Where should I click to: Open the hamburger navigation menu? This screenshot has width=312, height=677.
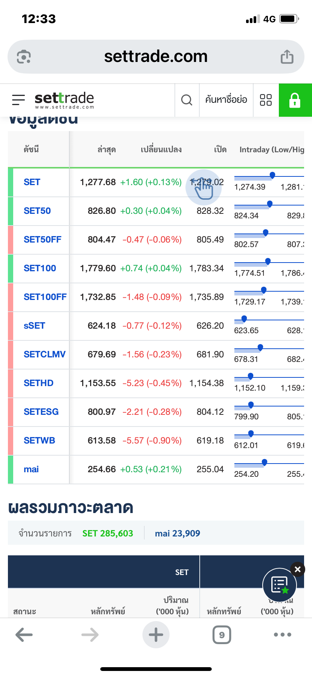(x=18, y=100)
